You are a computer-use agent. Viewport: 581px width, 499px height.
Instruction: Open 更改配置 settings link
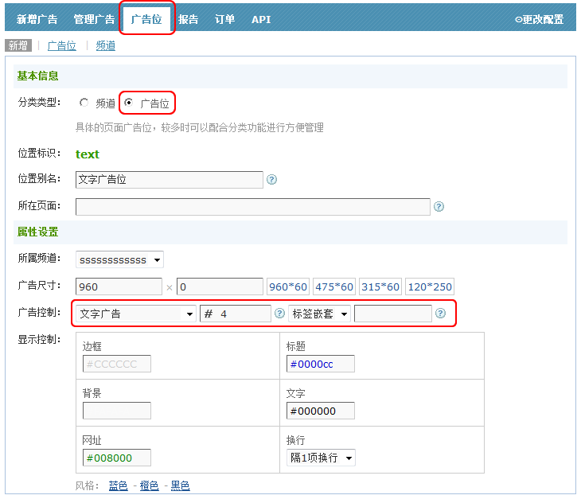[539, 19]
